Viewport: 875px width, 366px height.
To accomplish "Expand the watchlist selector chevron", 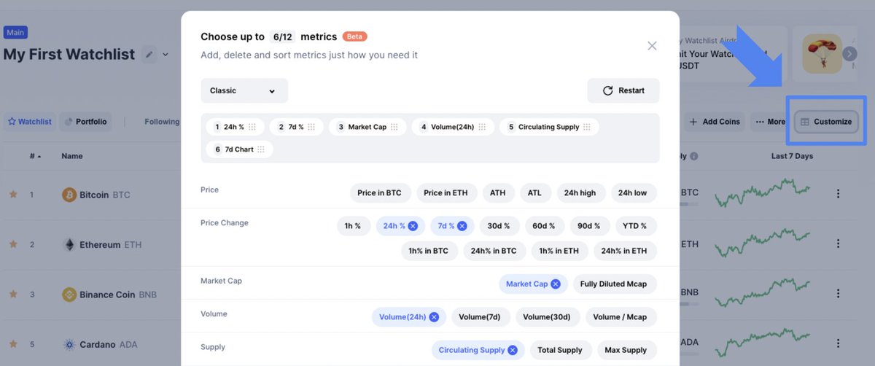I will tap(166, 55).
